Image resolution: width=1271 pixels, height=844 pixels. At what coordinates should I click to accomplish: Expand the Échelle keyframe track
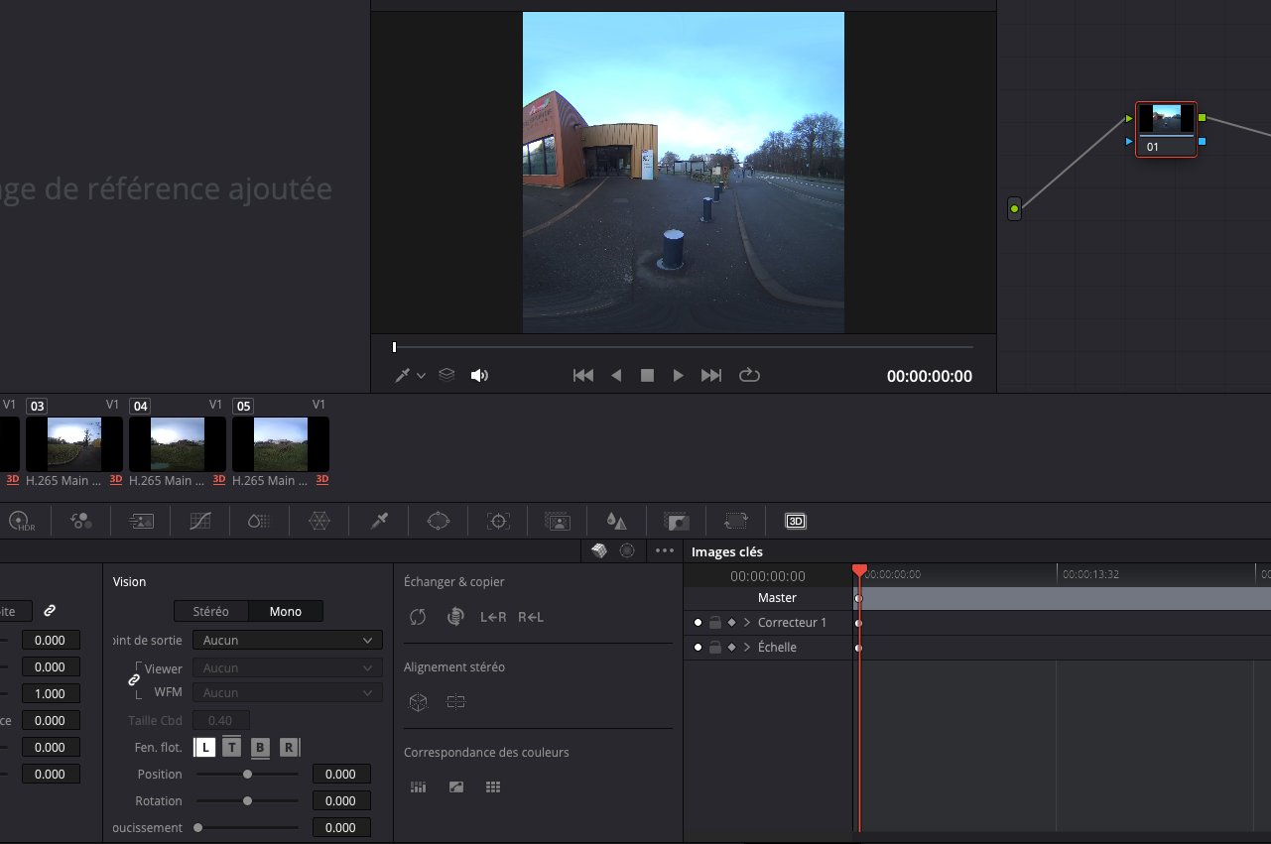point(747,648)
